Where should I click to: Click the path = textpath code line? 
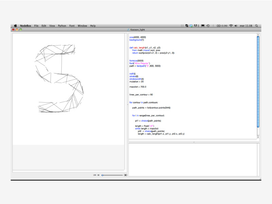pos(145,66)
